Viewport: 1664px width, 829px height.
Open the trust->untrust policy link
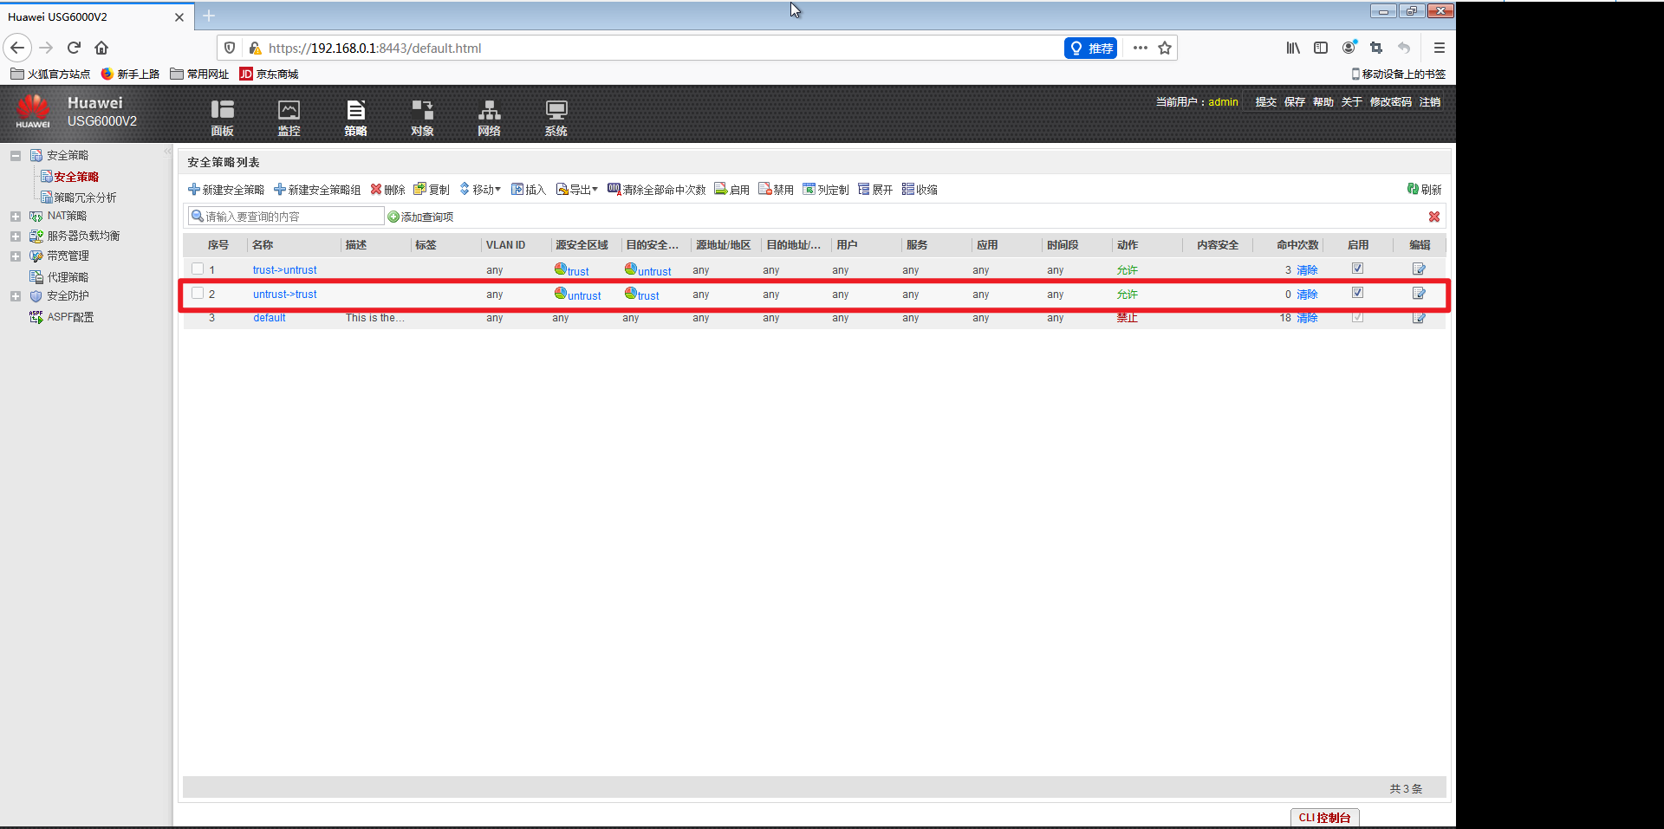click(284, 270)
